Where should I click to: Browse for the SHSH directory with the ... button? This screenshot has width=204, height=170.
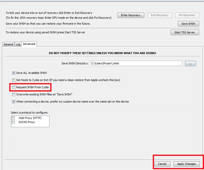pyautogui.click(x=190, y=63)
